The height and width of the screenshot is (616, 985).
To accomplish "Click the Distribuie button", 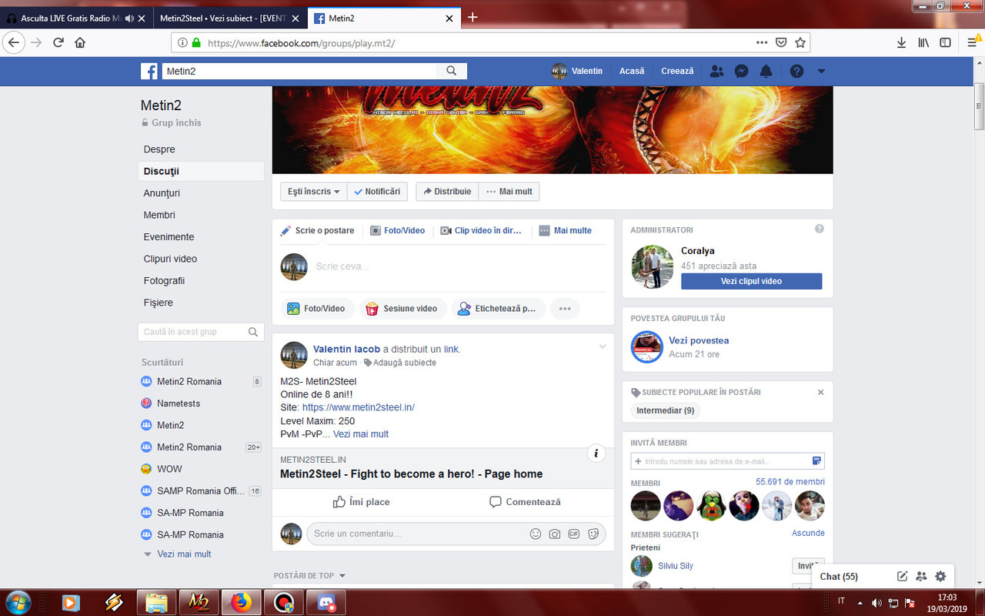I will click(447, 192).
